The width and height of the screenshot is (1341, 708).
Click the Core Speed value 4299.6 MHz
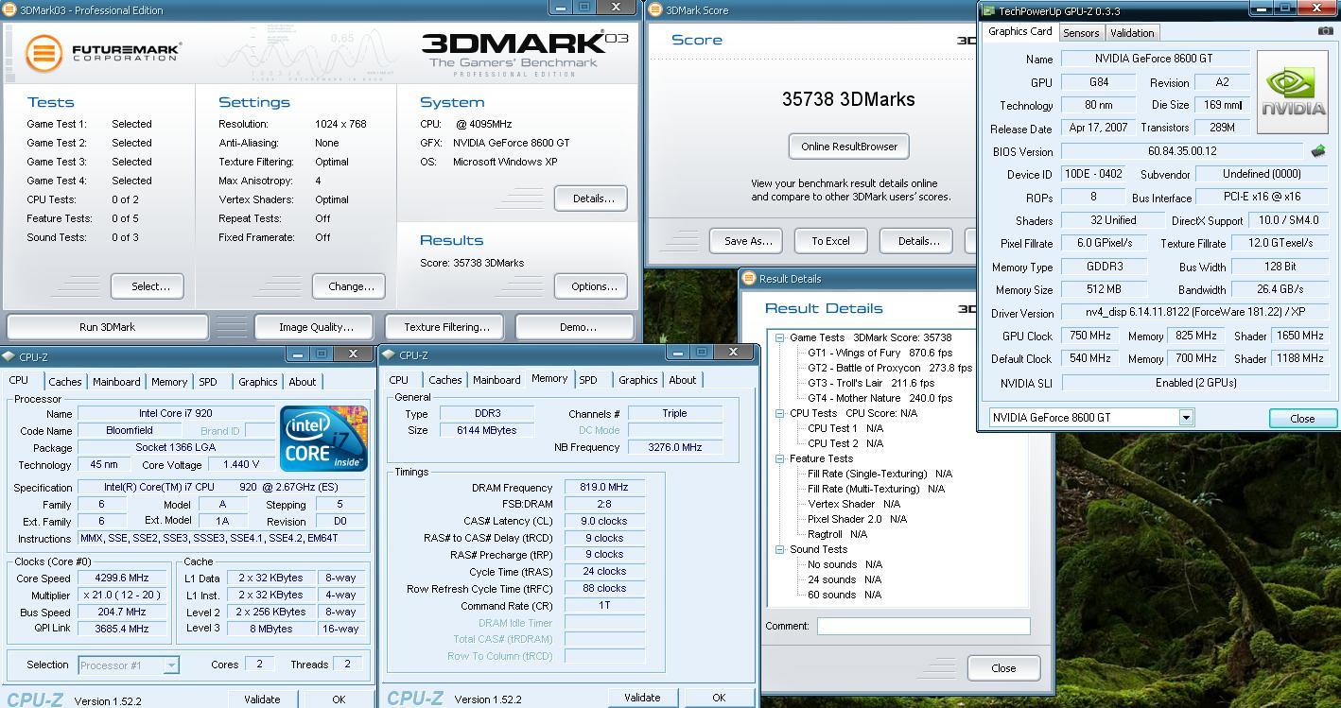tap(122, 578)
